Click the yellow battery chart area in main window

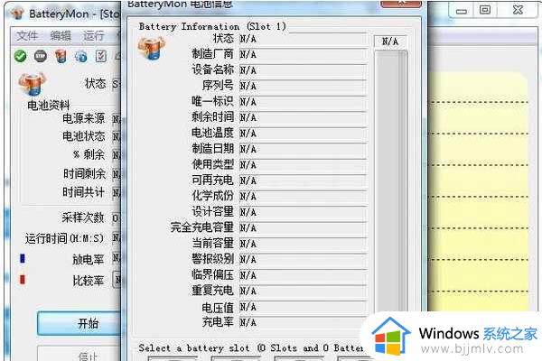coord(479,191)
